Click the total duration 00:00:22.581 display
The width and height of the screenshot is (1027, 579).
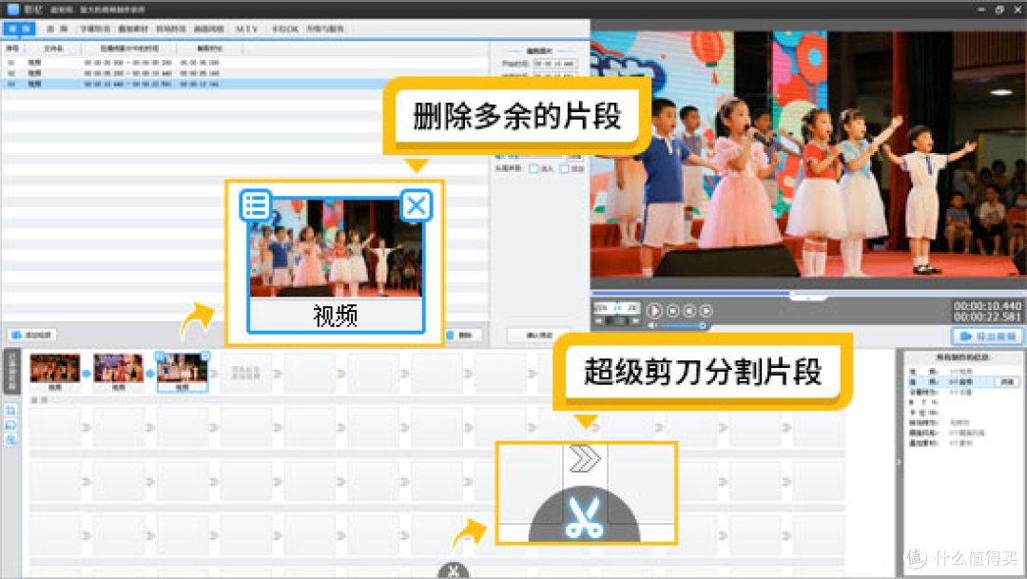point(987,317)
